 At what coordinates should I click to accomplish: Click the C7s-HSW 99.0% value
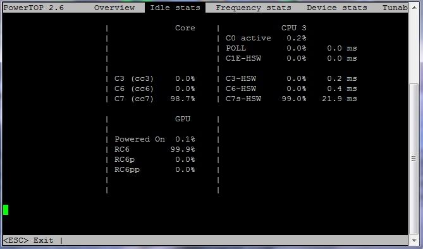point(294,99)
